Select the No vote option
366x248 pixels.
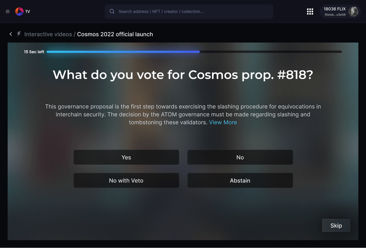pyautogui.click(x=240, y=157)
